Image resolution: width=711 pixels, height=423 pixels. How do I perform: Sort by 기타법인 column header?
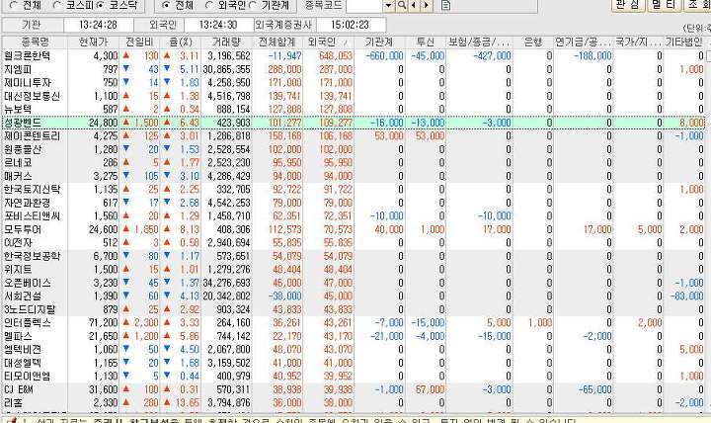(683, 42)
